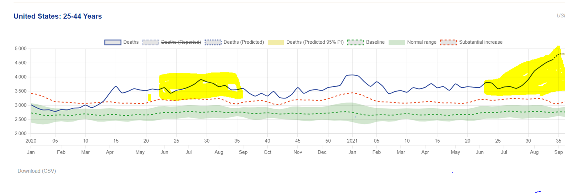Image resolution: width=565 pixels, height=193 pixels.
Task: Click the truncated USI text at top right
Action: [560, 16]
